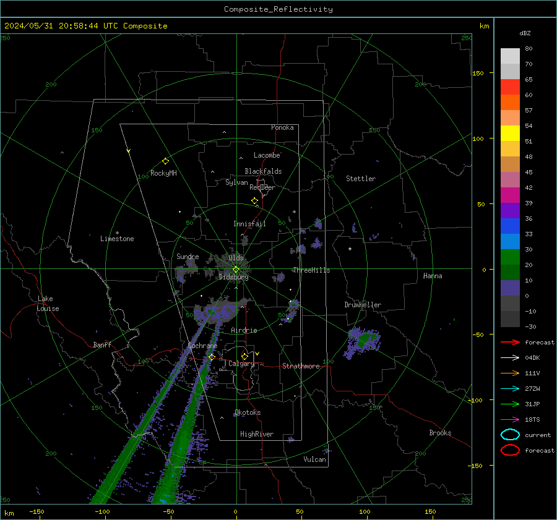
Task: Click the magenta 18TS arrow icon
Action: point(510,420)
